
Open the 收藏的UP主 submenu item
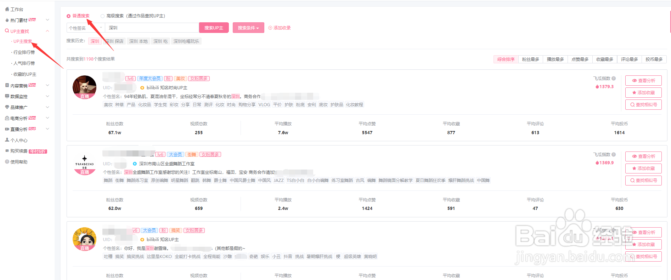tap(25, 74)
